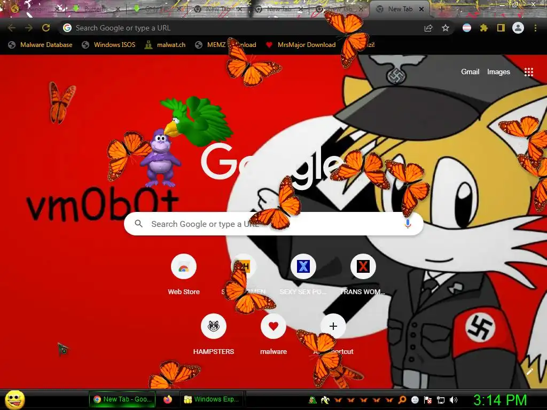Open the Malware Database bookmark

point(41,45)
